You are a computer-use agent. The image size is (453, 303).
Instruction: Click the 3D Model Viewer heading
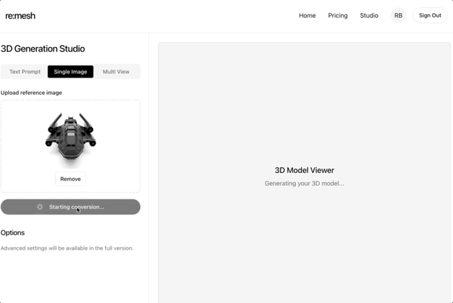[x=304, y=170]
